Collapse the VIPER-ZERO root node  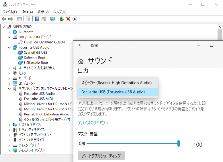(x=4, y=27)
